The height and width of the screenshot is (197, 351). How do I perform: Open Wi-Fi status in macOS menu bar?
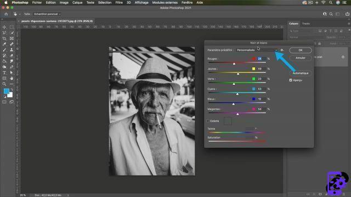click(323, 3)
